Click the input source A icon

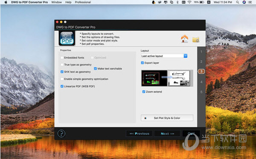click(209, 2)
